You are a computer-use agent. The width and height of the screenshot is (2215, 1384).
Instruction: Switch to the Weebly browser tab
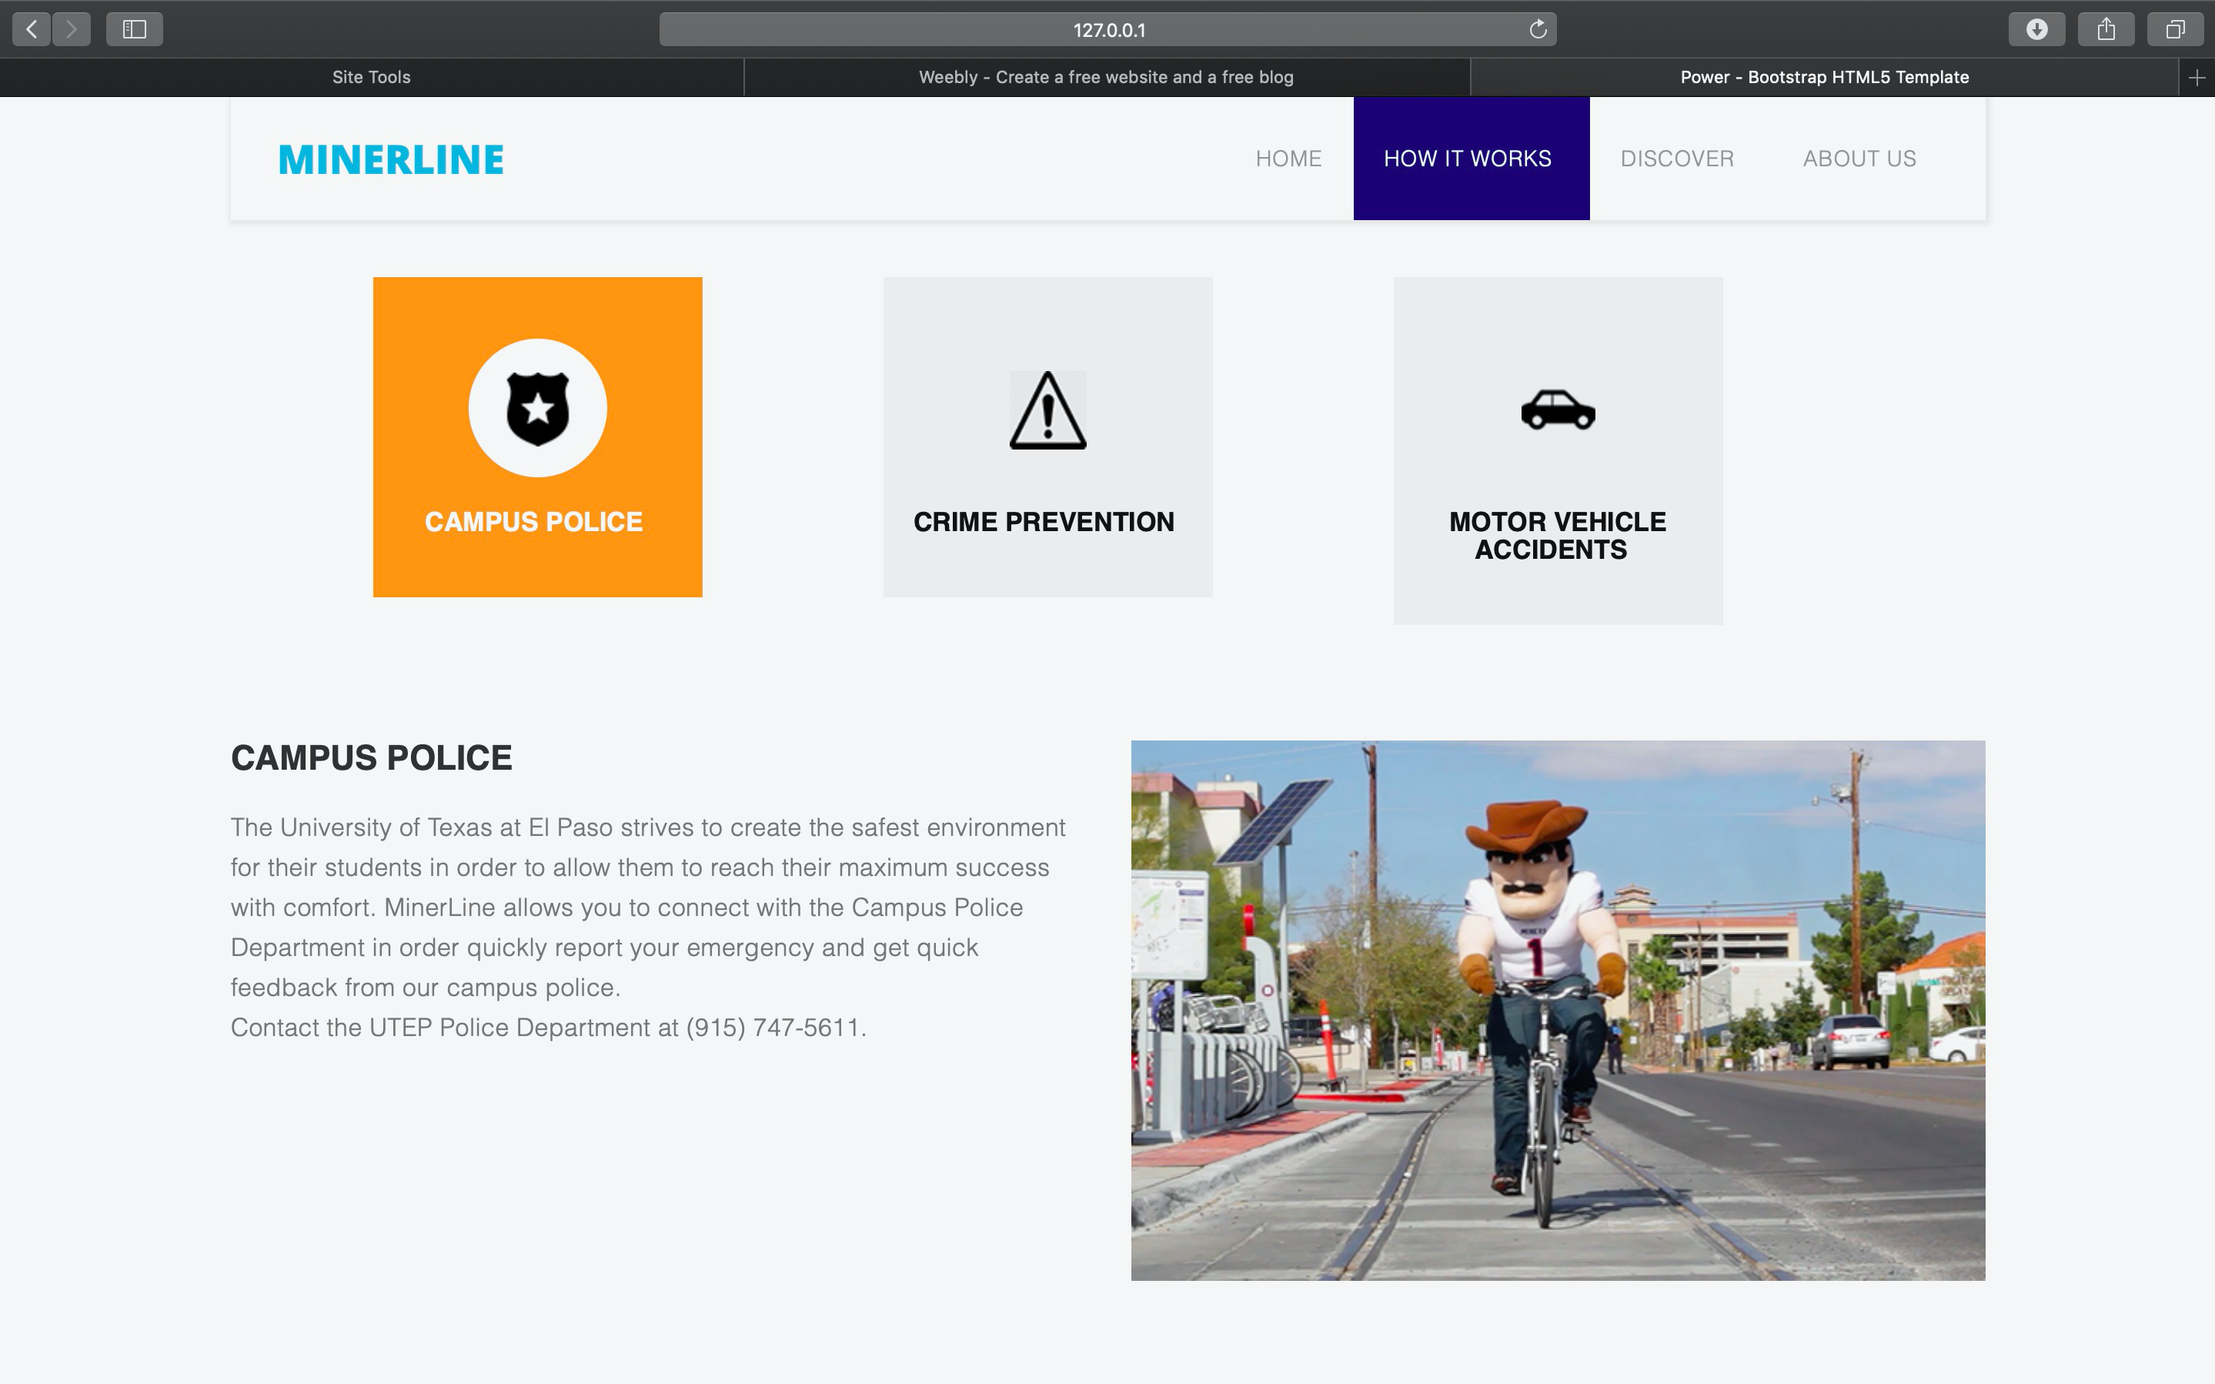[x=1105, y=78]
